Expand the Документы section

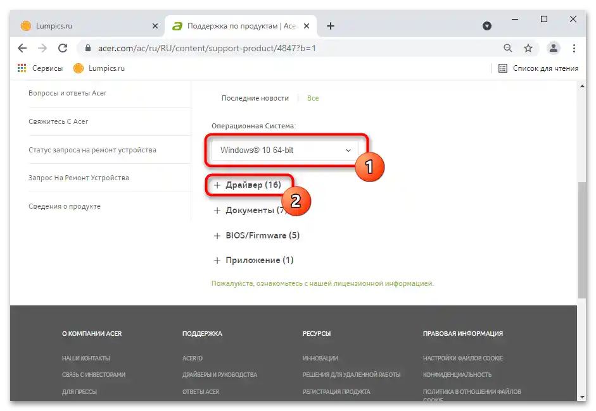pos(250,211)
